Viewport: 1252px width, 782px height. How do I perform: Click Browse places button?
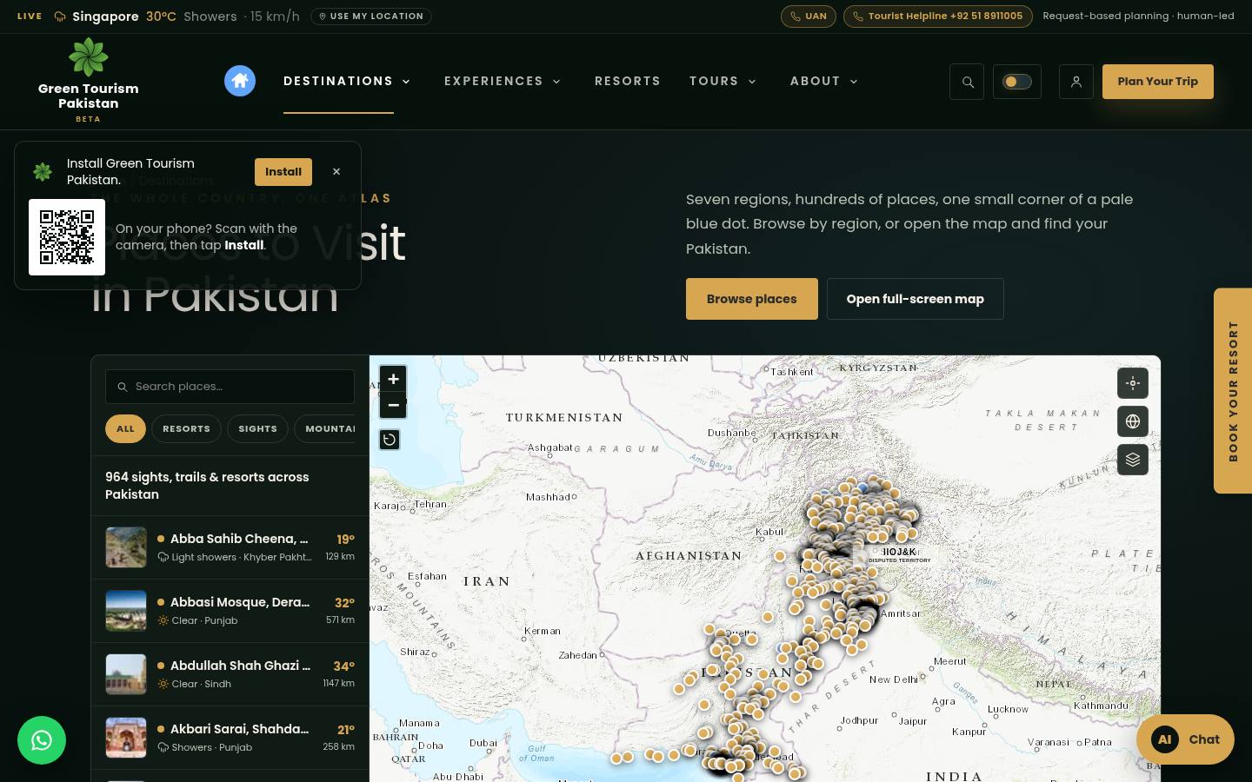pos(752,299)
